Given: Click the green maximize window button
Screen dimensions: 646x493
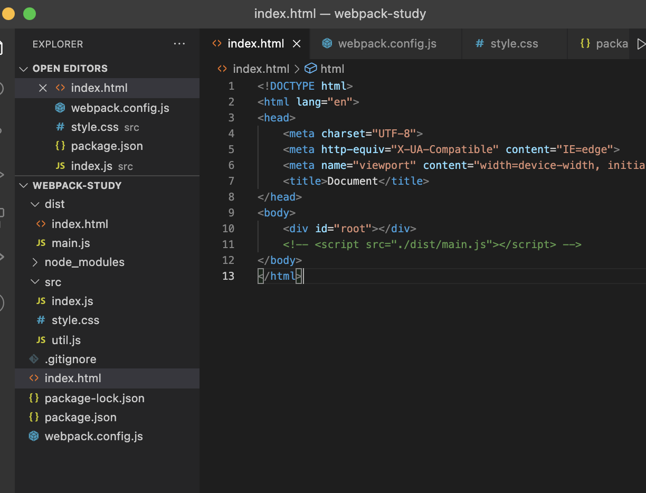Looking at the screenshot, I should point(30,14).
